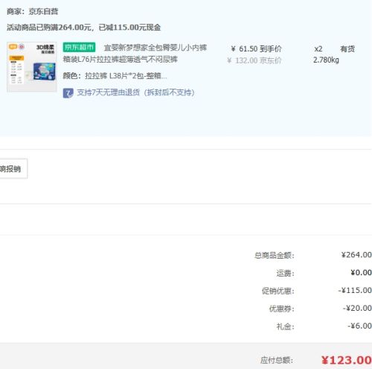
Task: Click the 7-day return icon
Action: click(68, 93)
